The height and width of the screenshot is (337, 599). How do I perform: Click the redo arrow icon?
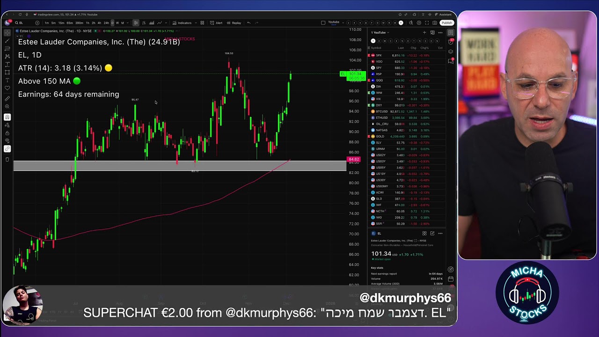[256, 23]
